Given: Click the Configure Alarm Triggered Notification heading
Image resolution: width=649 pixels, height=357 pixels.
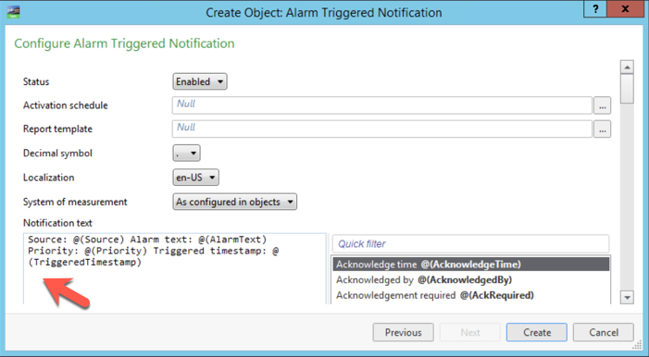Looking at the screenshot, I should click(x=124, y=43).
